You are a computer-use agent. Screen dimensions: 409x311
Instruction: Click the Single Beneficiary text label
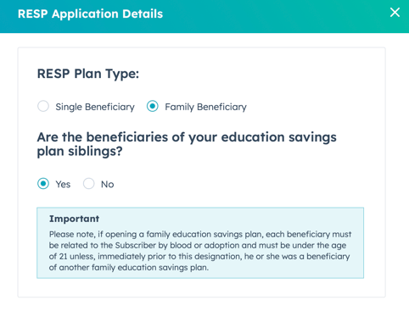pos(95,107)
